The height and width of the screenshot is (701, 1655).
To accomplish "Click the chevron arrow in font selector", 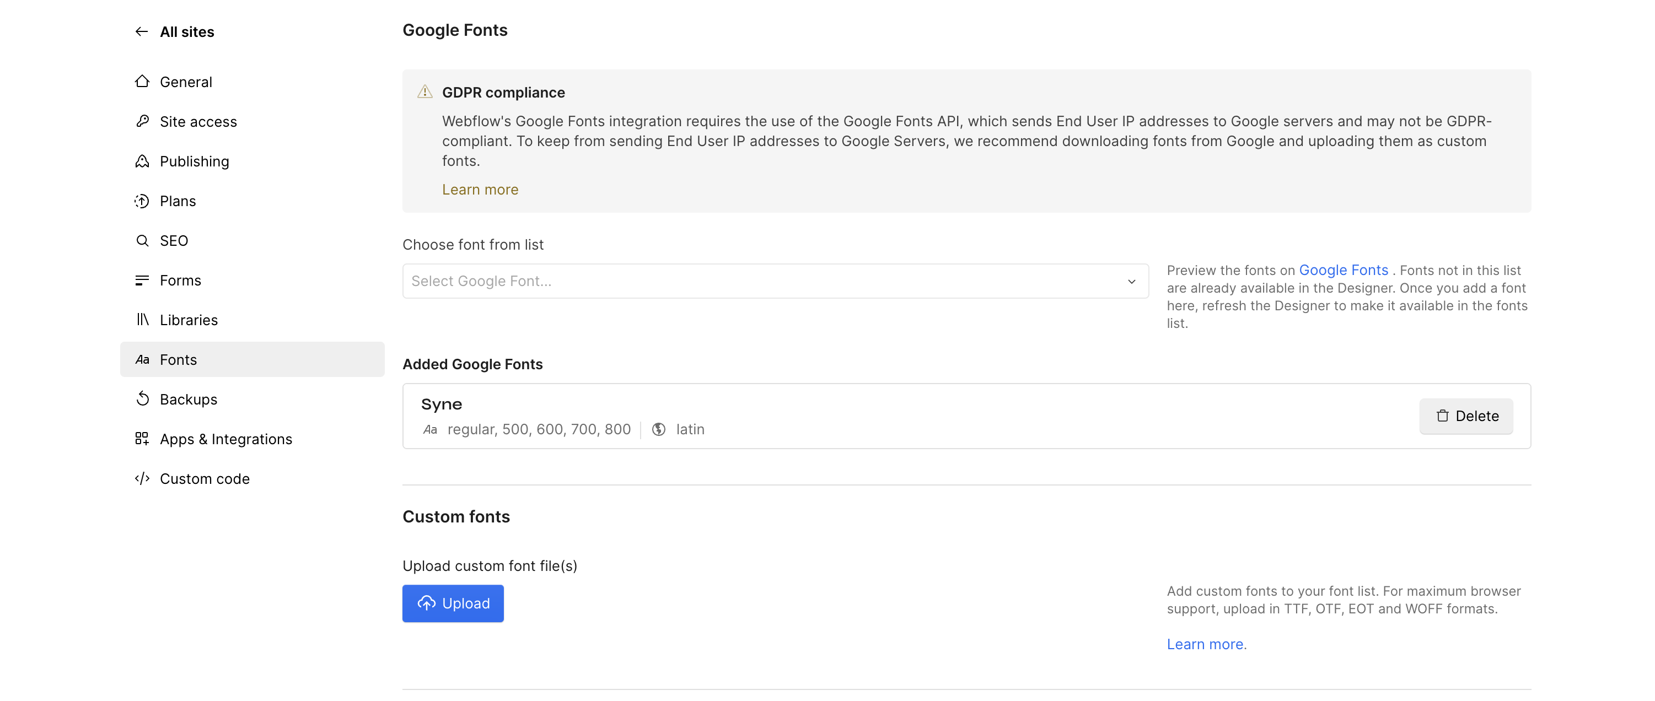I will [1131, 282].
